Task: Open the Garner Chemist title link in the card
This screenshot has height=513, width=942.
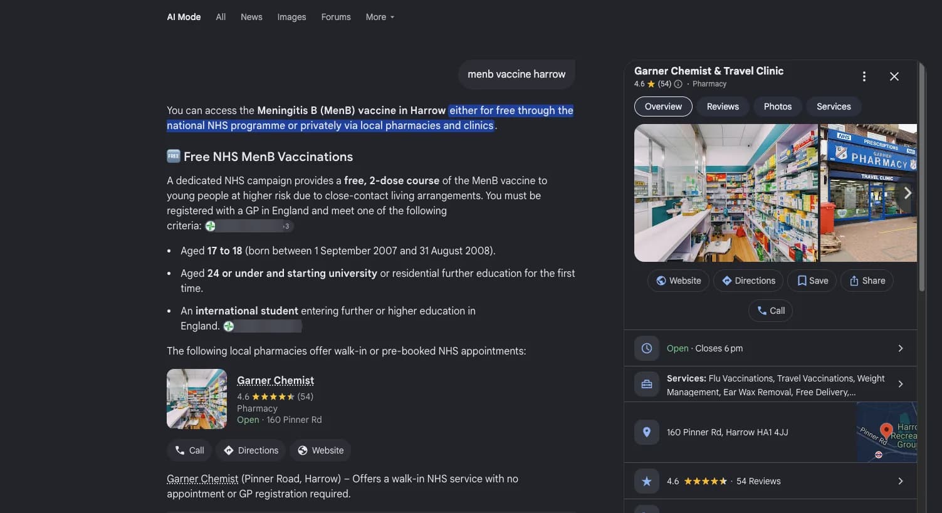Action: (x=275, y=380)
